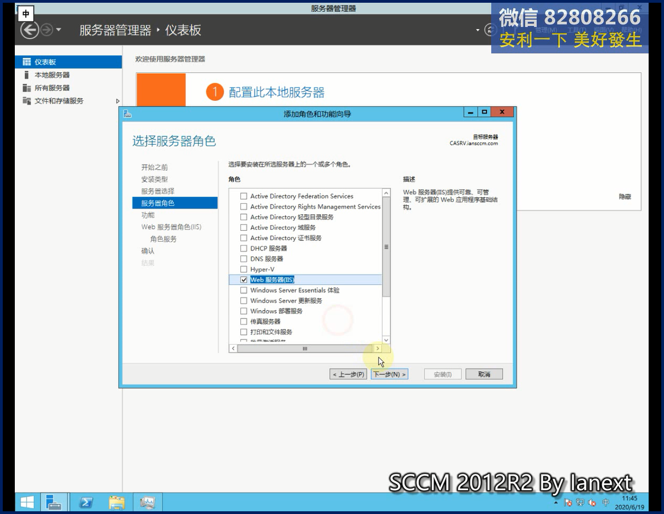Click the roles list vertical scrollbar thumb
The height and width of the screenshot is (514, 664).
(x=386, y=247)
